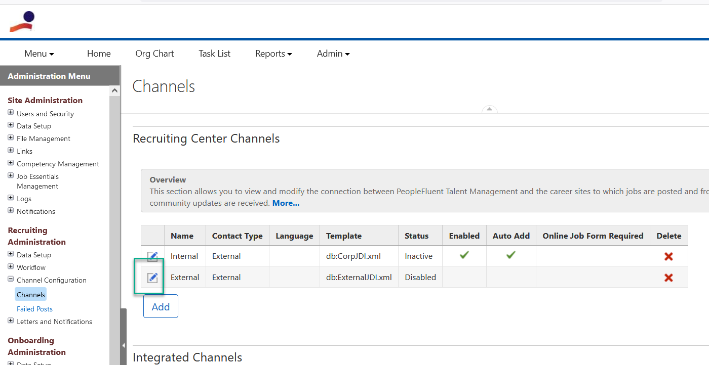Click the More... link in Overview
The width and height of the screenshot is (709, 365).
point(286,203)
